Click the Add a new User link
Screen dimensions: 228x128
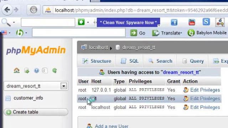pyautogui.click(x=112, y=126)
